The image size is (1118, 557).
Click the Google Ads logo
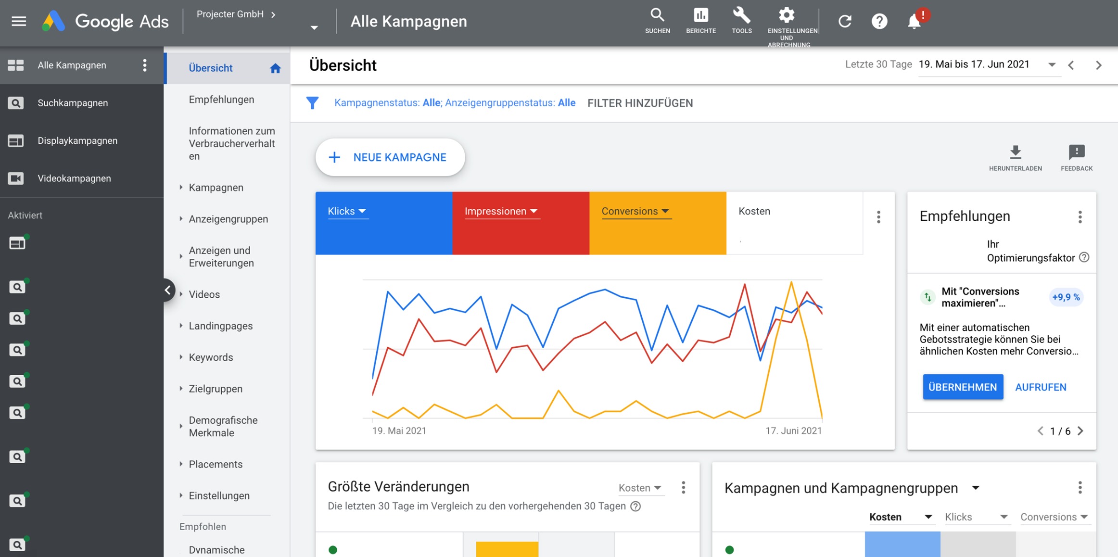(x=105, y=21)
